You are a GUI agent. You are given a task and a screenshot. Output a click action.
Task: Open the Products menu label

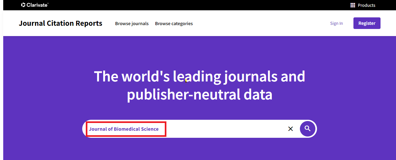coord(367,5)
